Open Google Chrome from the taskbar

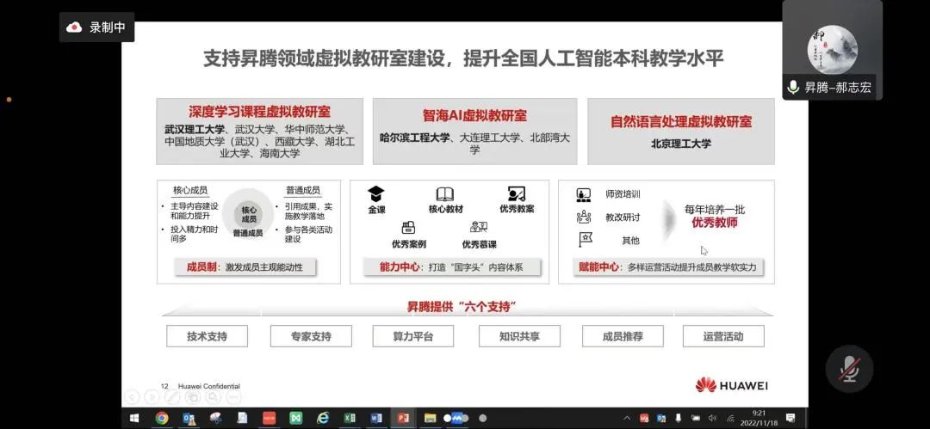pyautogui.click(x=161, y=419)
